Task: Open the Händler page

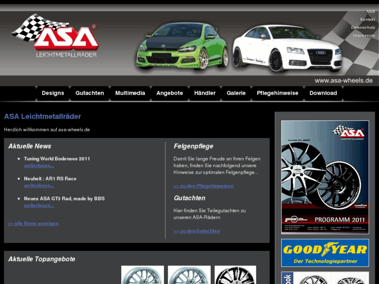Action: 205,93
